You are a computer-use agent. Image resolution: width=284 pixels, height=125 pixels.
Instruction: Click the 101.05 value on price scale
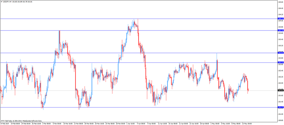point(281,114)
